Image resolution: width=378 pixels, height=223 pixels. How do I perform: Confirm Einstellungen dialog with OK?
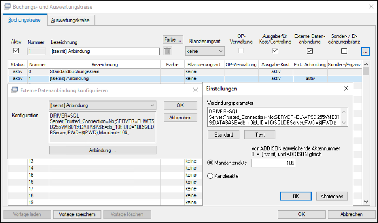(296, 196)
